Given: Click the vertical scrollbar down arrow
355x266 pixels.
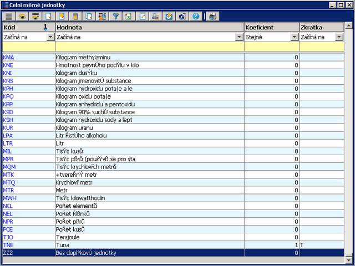Looking at the screenshot, I should [348, 260].
